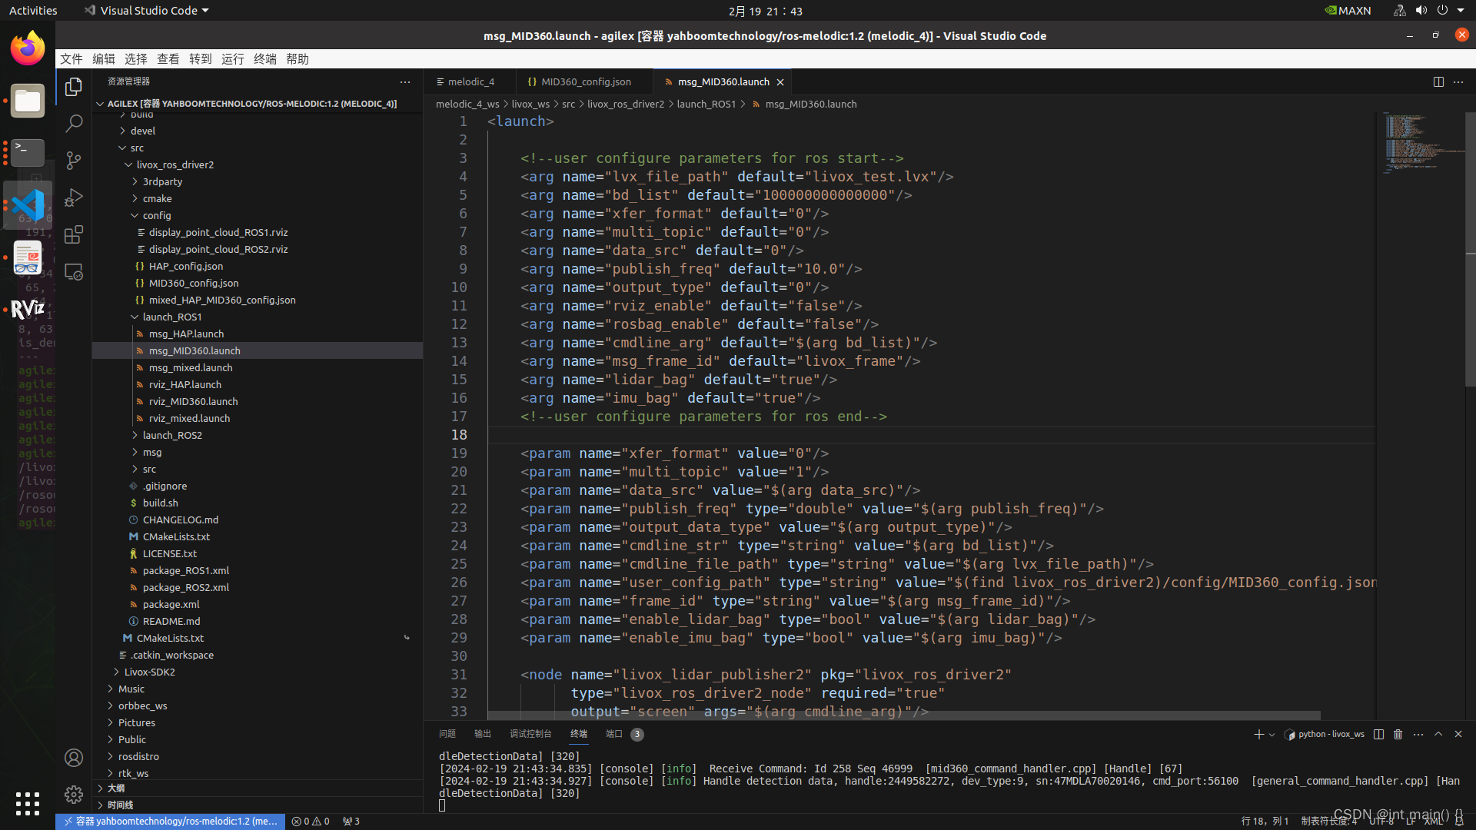Open Explorer views and more actions ellipsis
The image size is (1476, 830).
coord(405,81)
